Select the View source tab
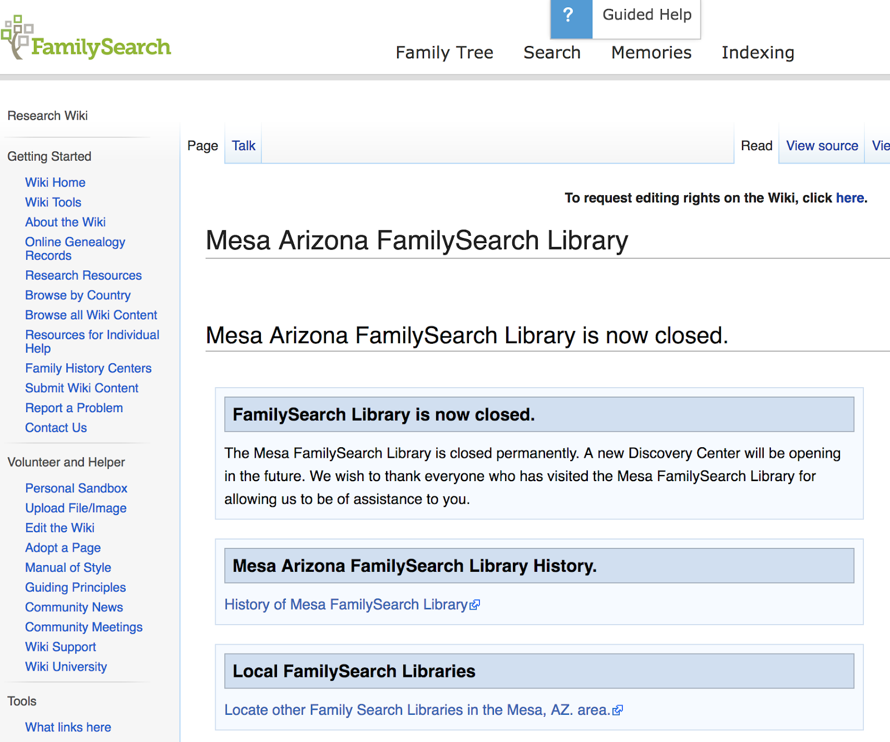 point(822,145)
